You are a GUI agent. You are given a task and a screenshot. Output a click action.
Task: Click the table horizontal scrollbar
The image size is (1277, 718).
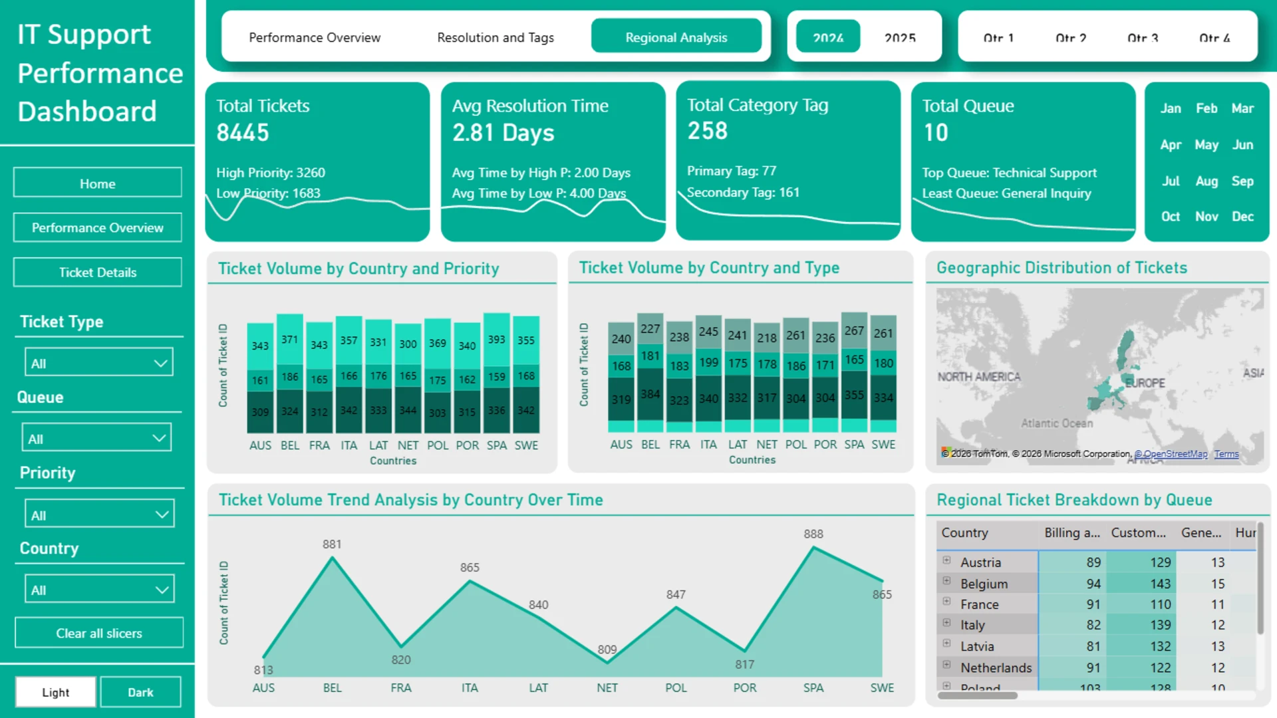point(978,695)
